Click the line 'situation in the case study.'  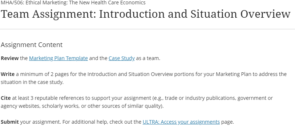click(32, 82)
